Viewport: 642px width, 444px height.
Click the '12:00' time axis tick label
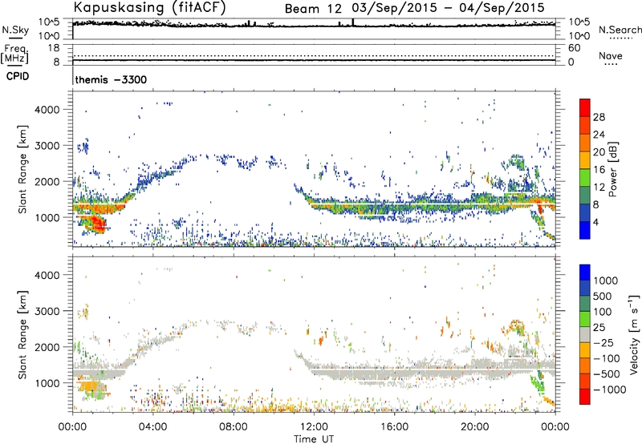coord(314,427)
